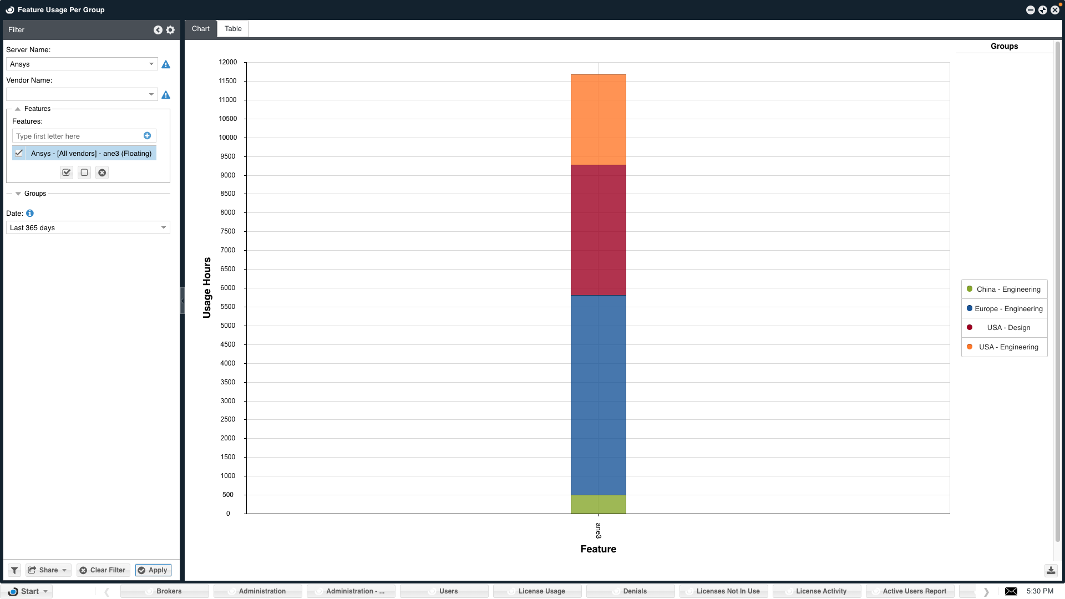Image resolution: width=1065 pixels, height=599 pixels.
Task: Click the remove features X icon
Action: click(x=102, y=172)
